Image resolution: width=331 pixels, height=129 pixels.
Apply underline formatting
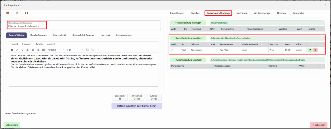pos(22,50)
